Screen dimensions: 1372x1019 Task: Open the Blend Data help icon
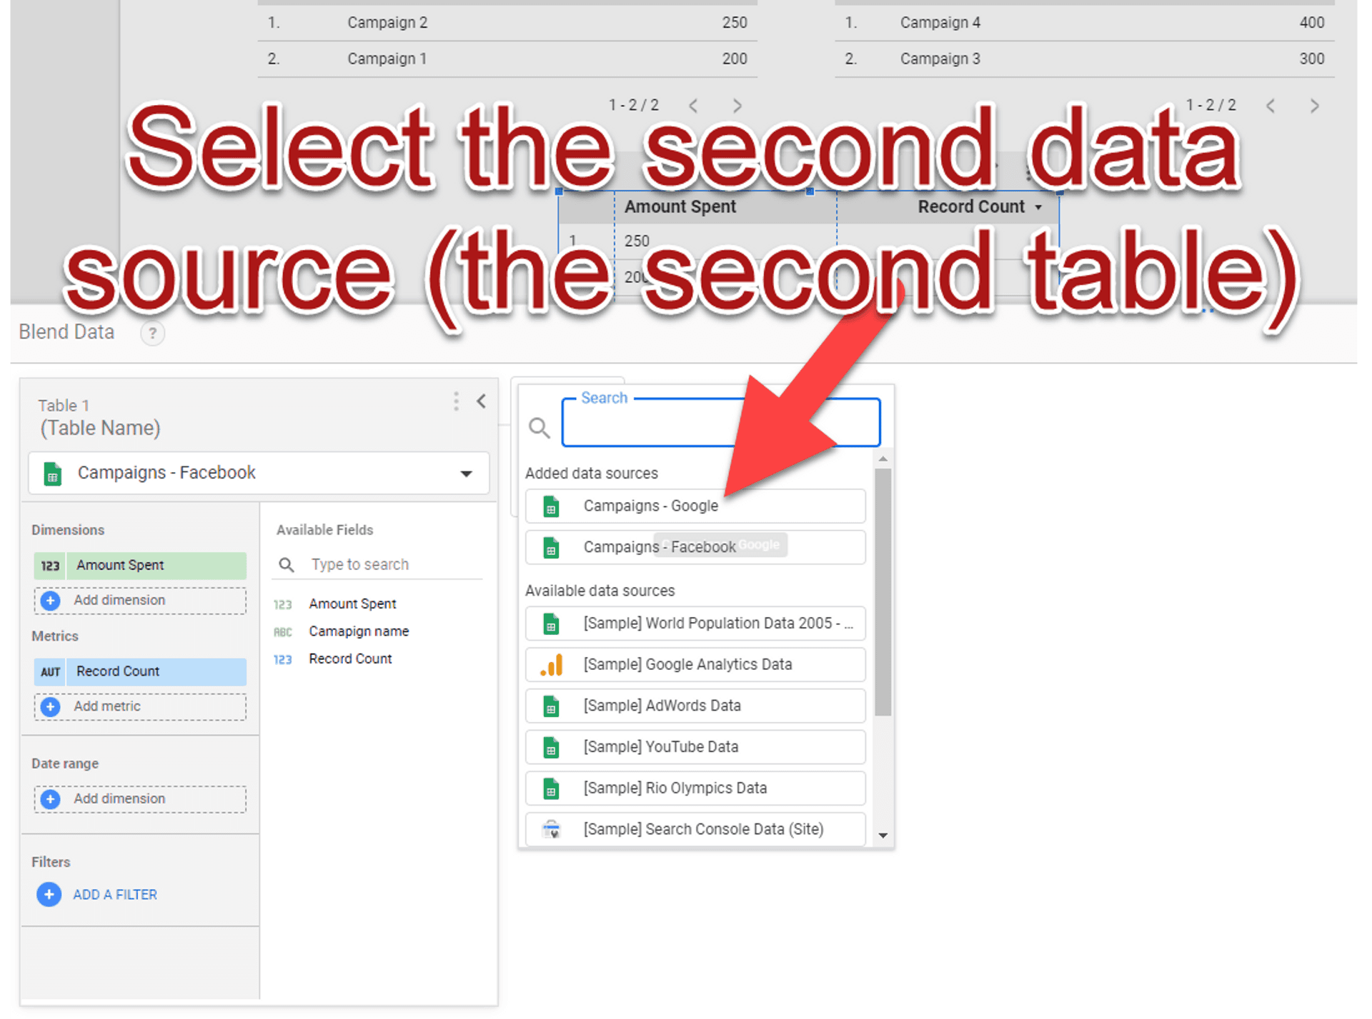[x=152, y=333]
